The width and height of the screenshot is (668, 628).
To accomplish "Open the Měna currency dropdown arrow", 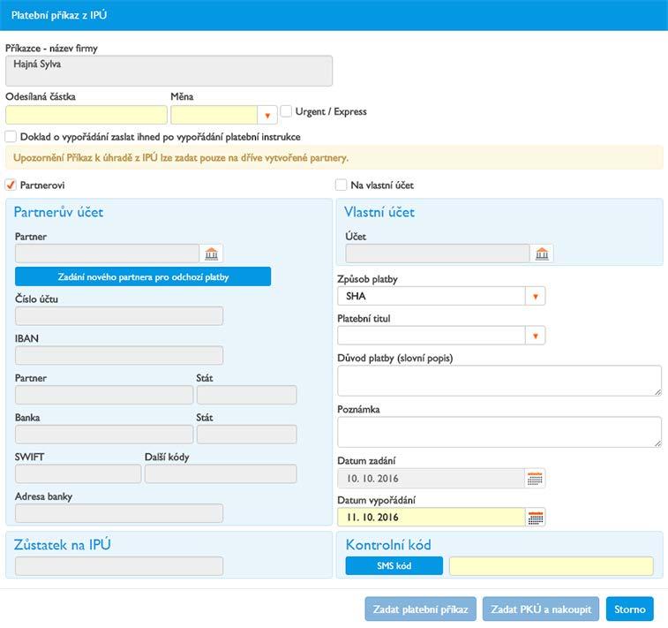I will click(x=267, y=115).
